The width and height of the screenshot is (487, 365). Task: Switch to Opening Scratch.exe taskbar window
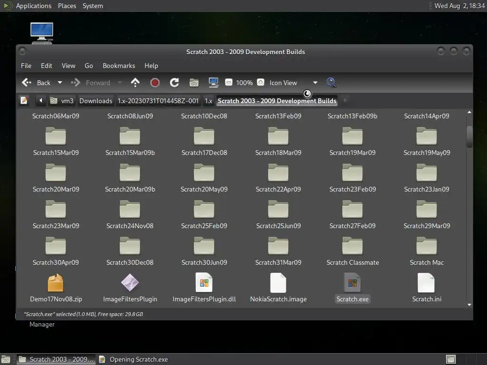134,359
